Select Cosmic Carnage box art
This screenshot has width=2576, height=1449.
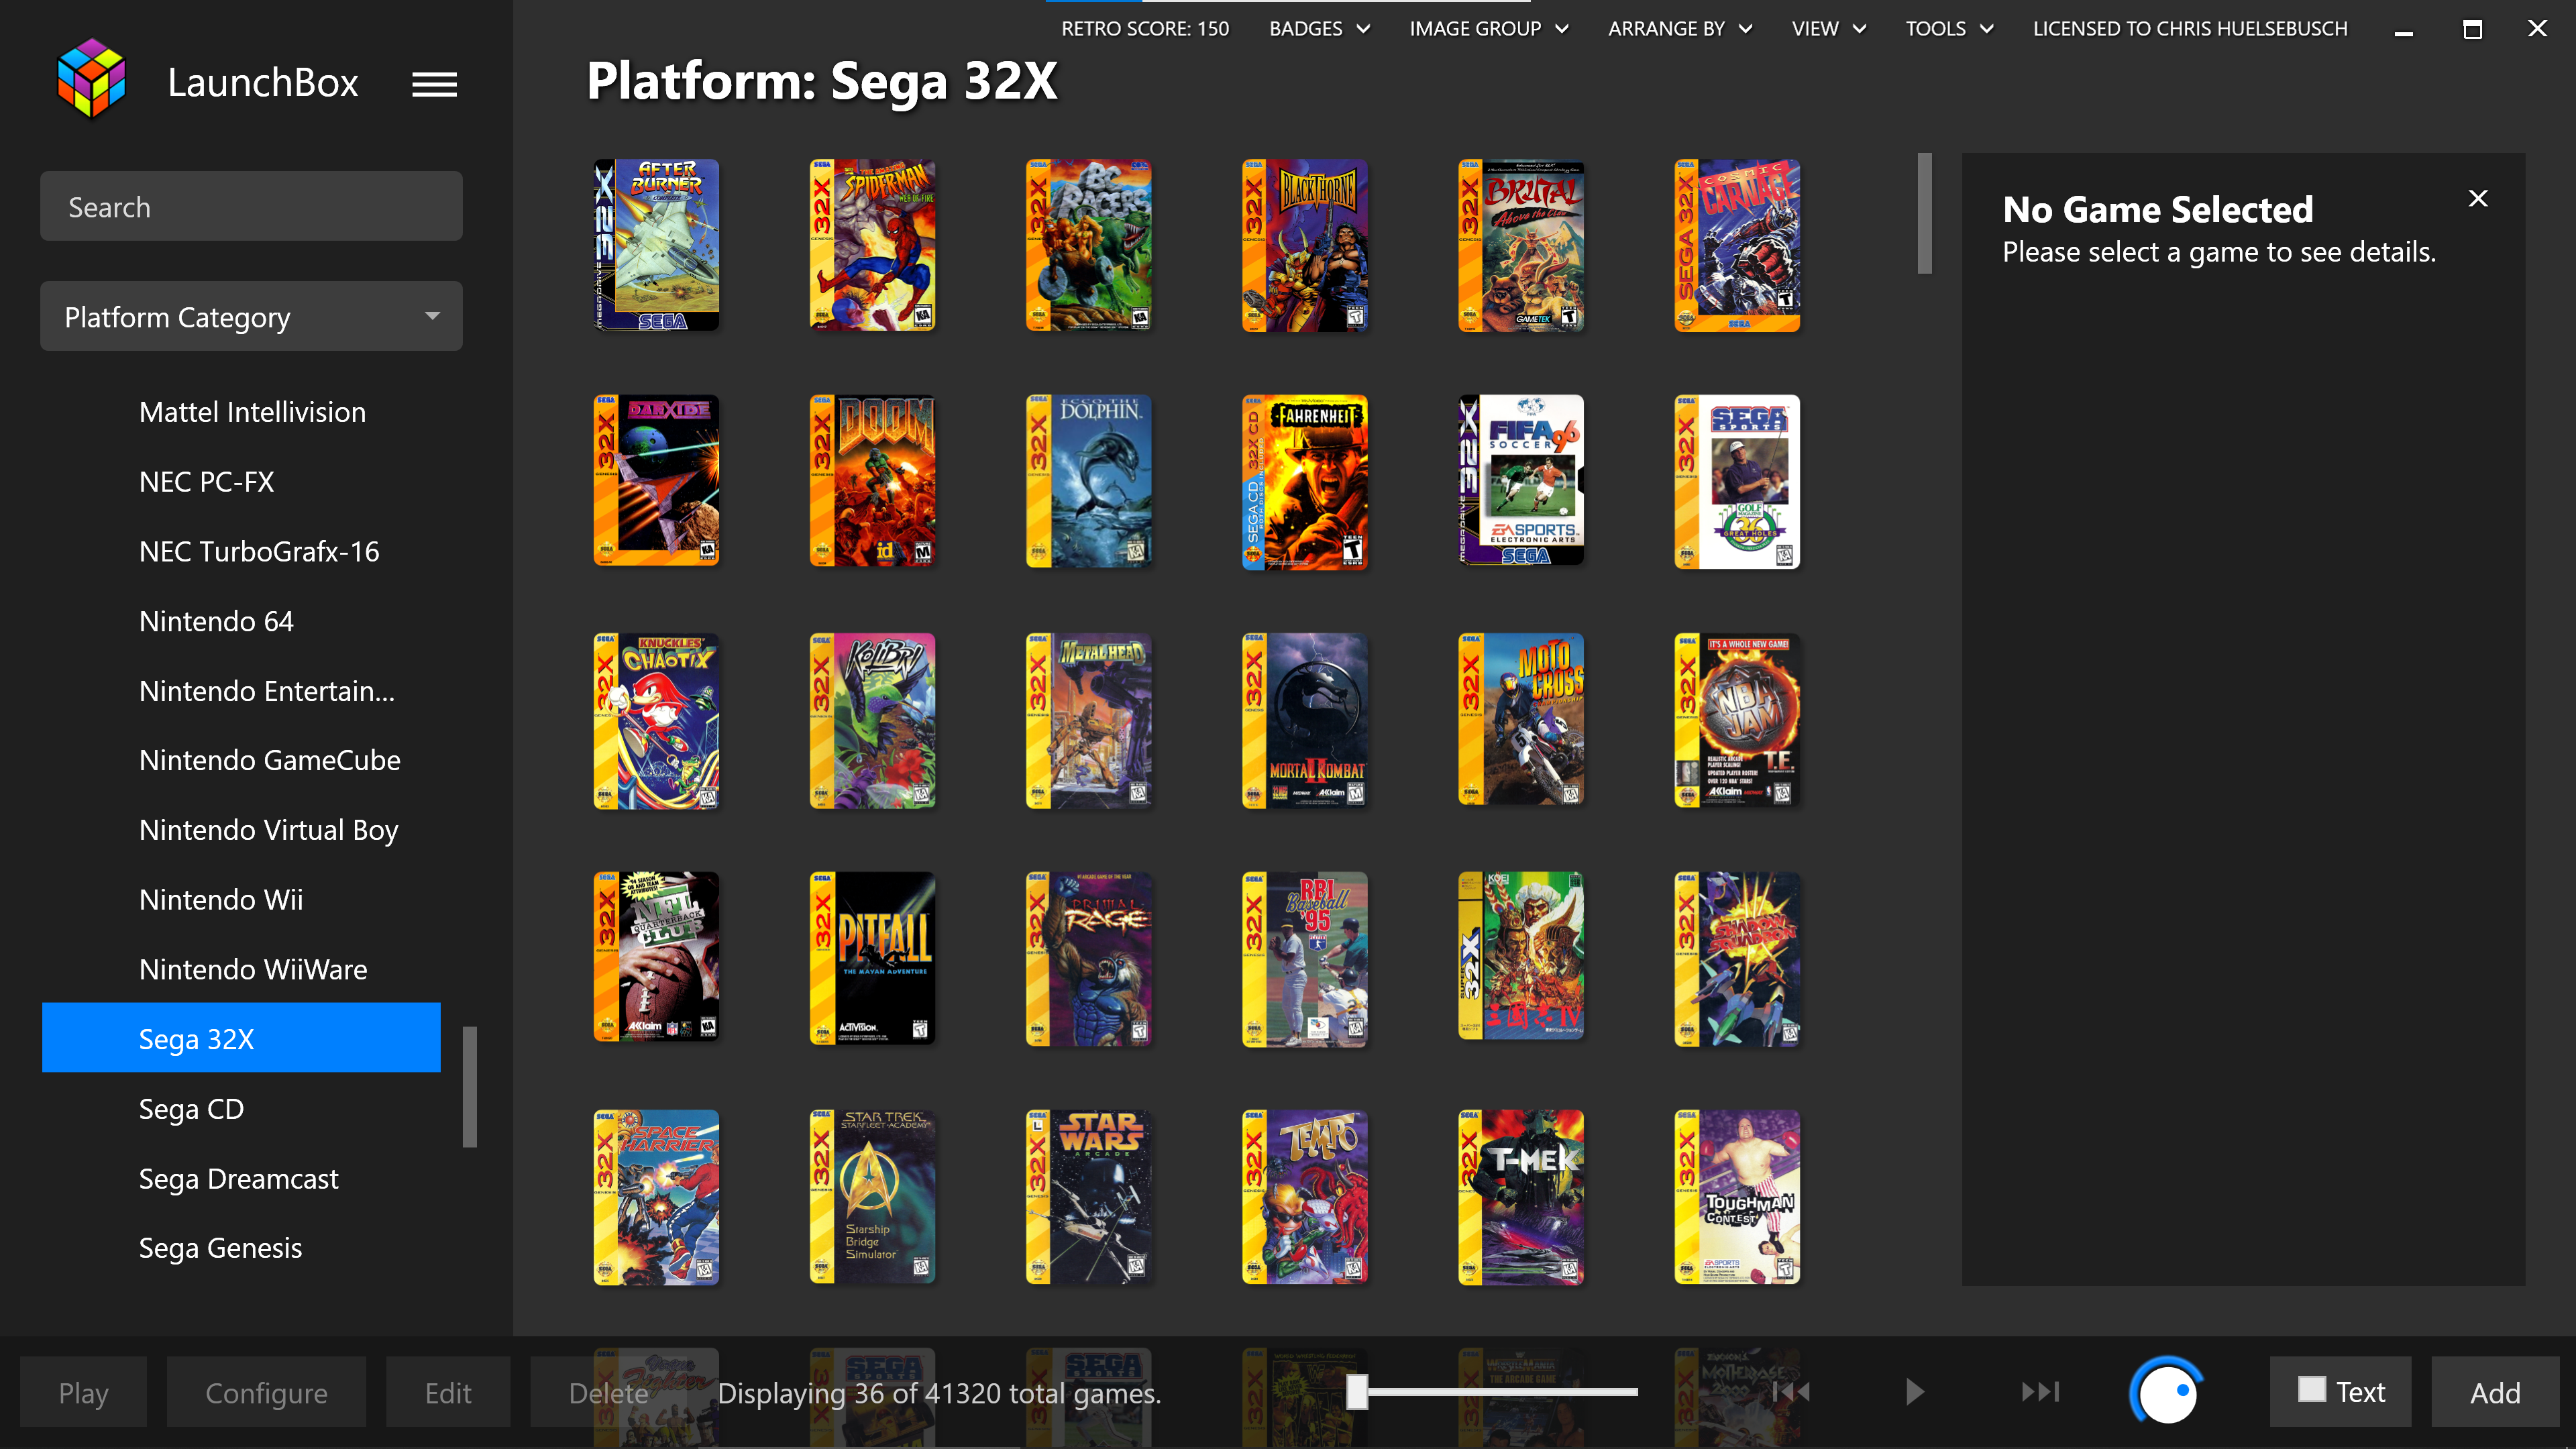point(1737,245)
